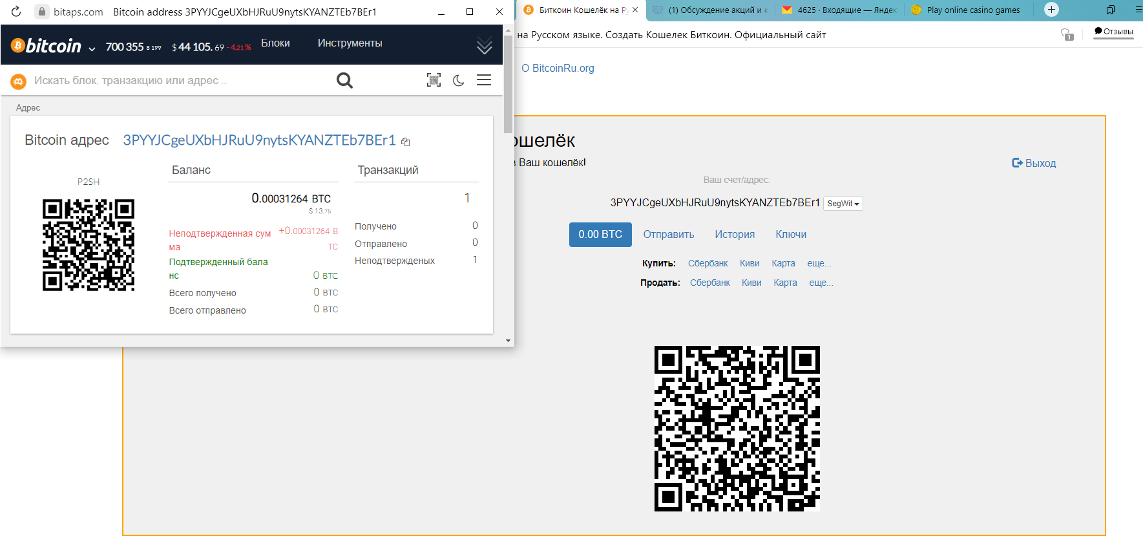
Task: Minimize the bitaps window
Action: pyautogui.click(x=441, y=12)
